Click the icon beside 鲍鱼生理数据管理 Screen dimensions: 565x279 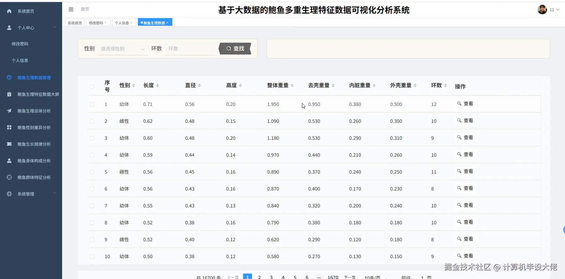tap(9, 77)
